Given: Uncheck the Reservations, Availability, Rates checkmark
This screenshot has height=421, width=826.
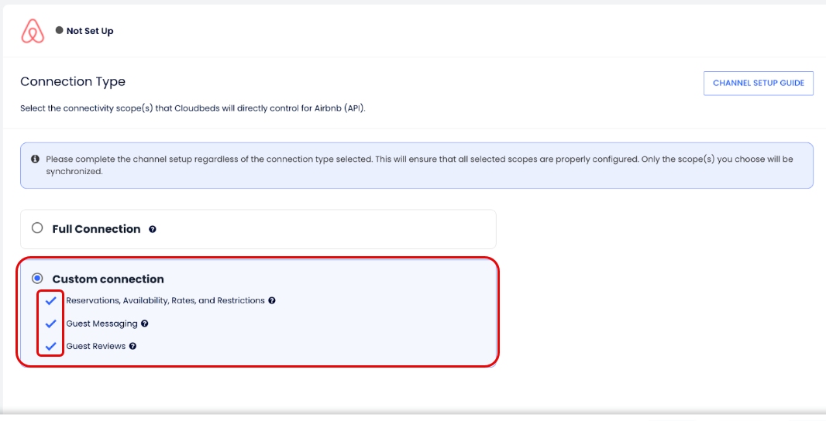Looking at the screenshot, I should [51, 300].
